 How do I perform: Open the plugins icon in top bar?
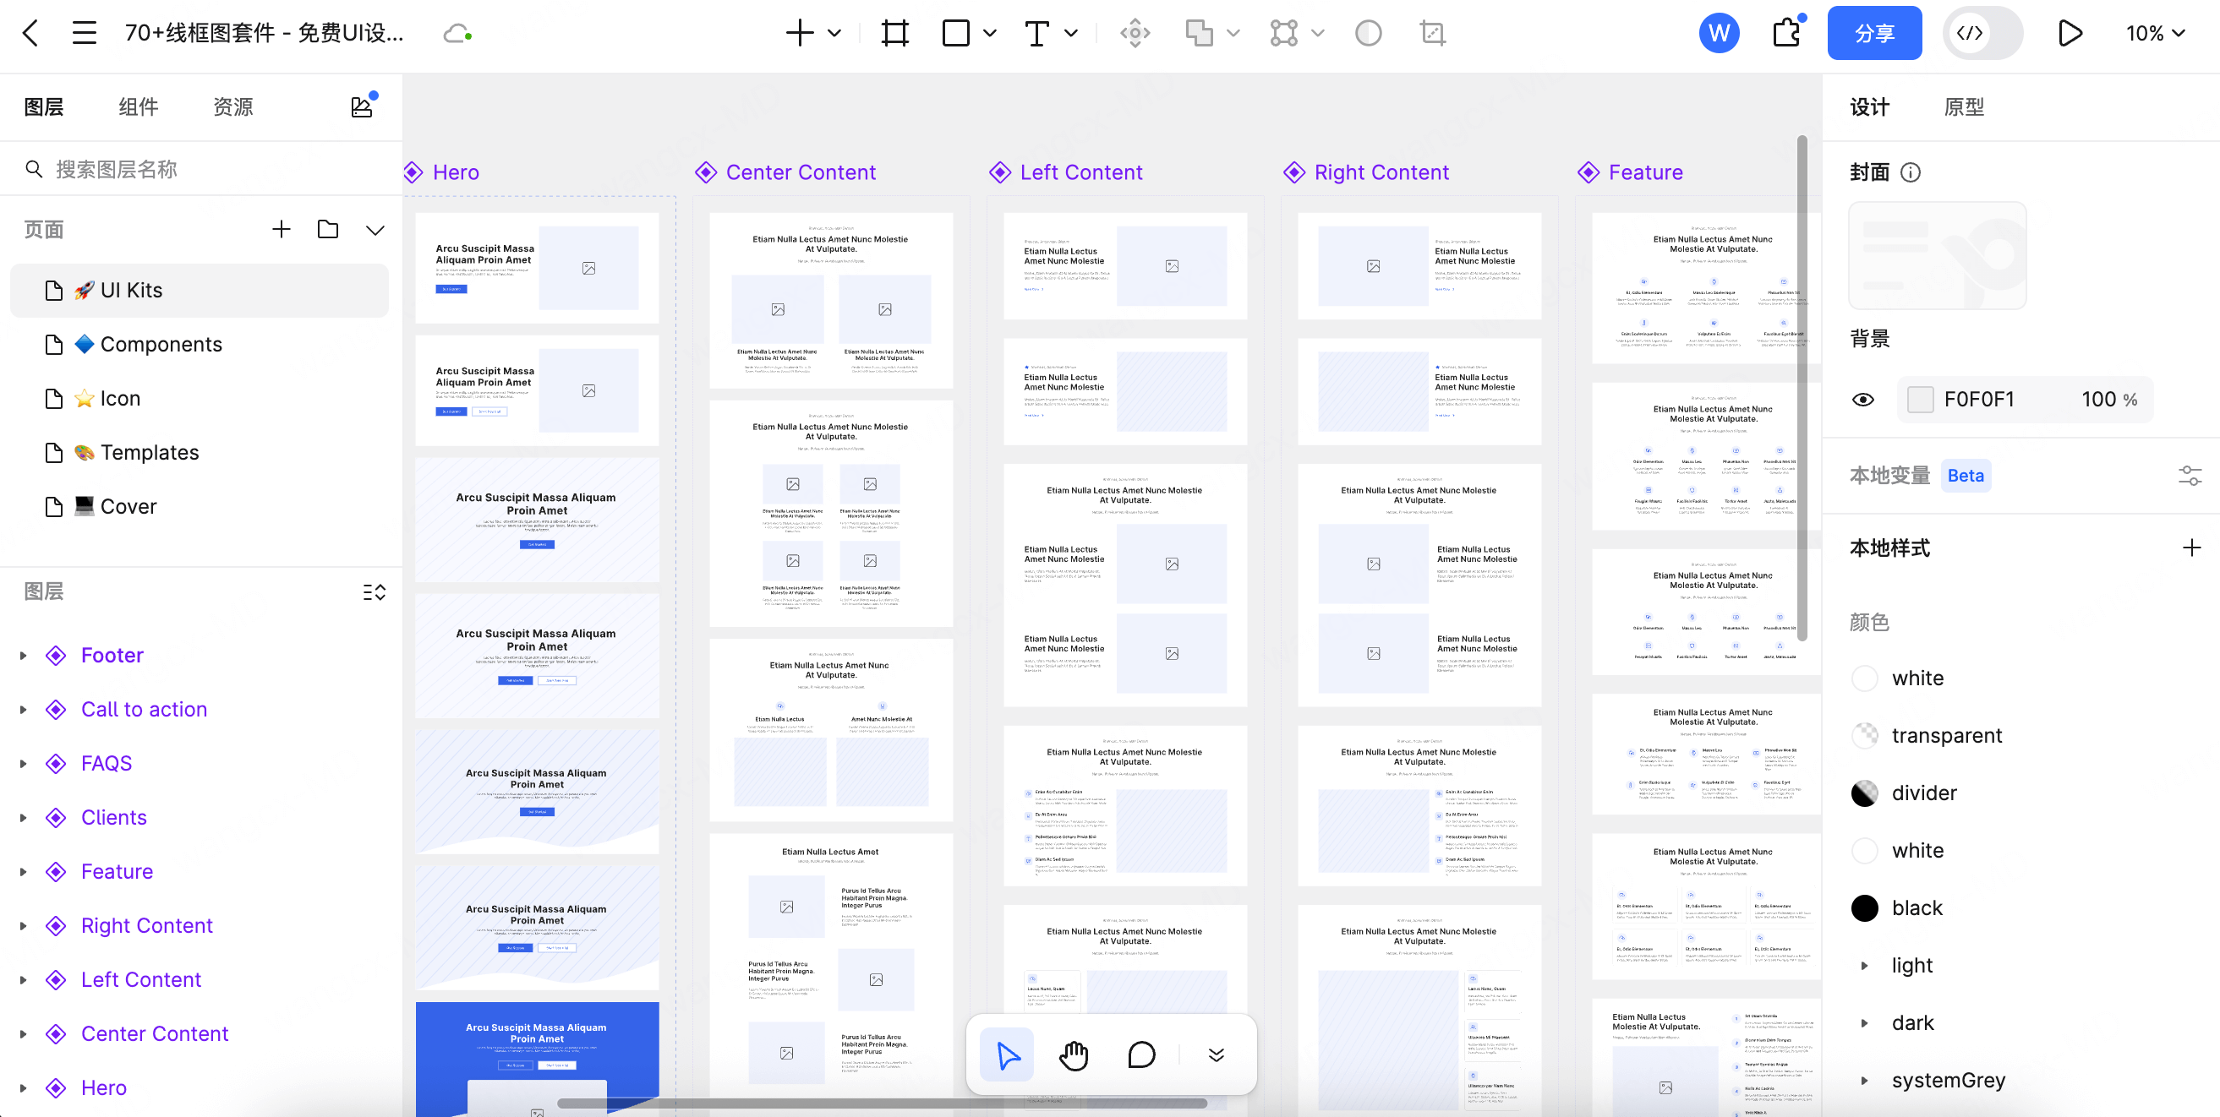(1787, 34)
